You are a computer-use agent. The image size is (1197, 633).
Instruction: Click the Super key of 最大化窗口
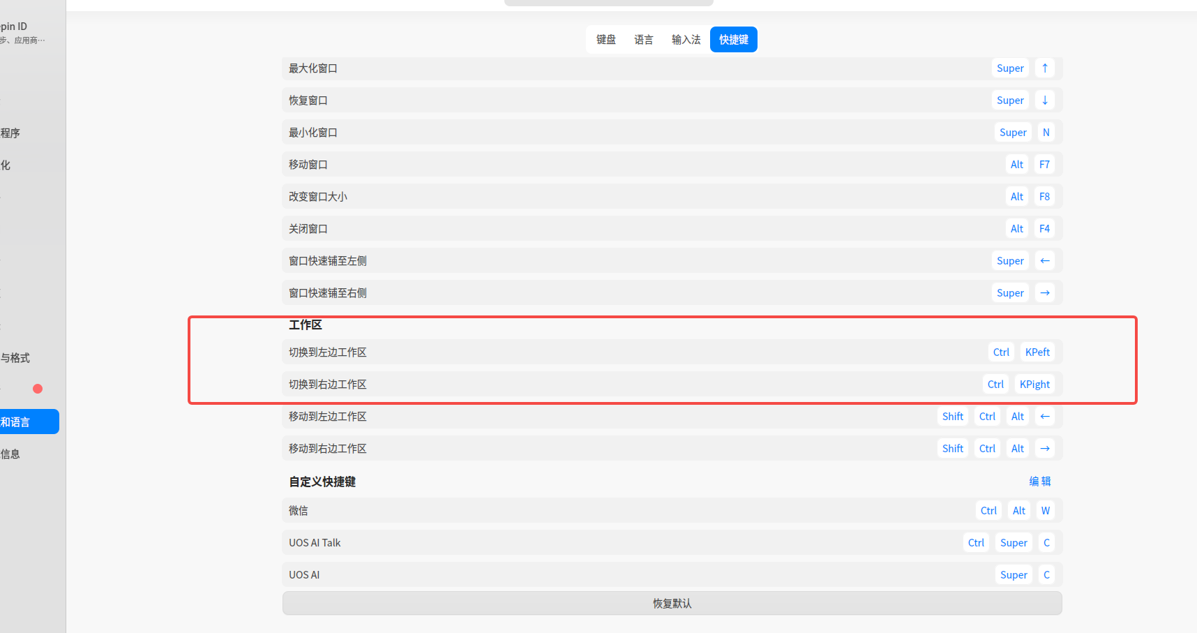click(1010, 68)
